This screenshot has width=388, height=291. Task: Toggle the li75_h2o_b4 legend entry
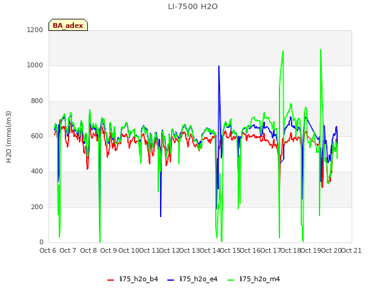(133, 279)
